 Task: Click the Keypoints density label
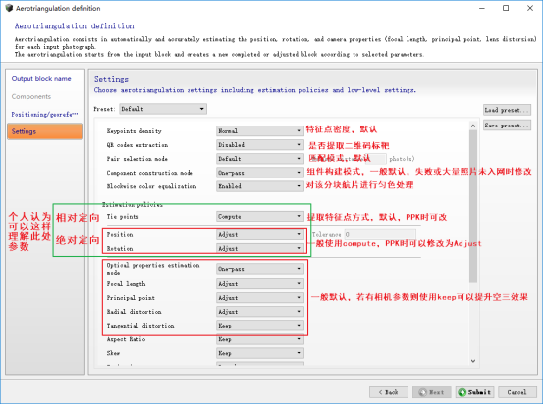tap(135, 131)
